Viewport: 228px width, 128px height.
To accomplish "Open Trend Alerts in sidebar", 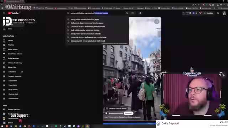I will 12,85.
